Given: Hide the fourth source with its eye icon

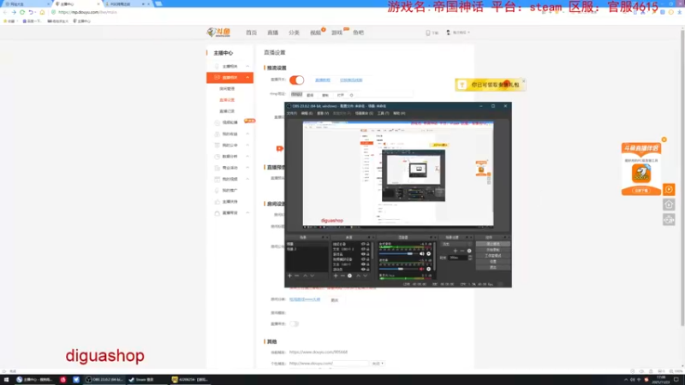Looking at the screenshot, I should coord(363,259).
